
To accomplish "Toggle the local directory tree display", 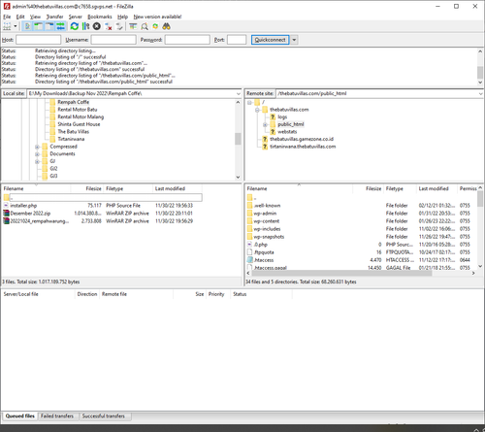I will (39, 26).
